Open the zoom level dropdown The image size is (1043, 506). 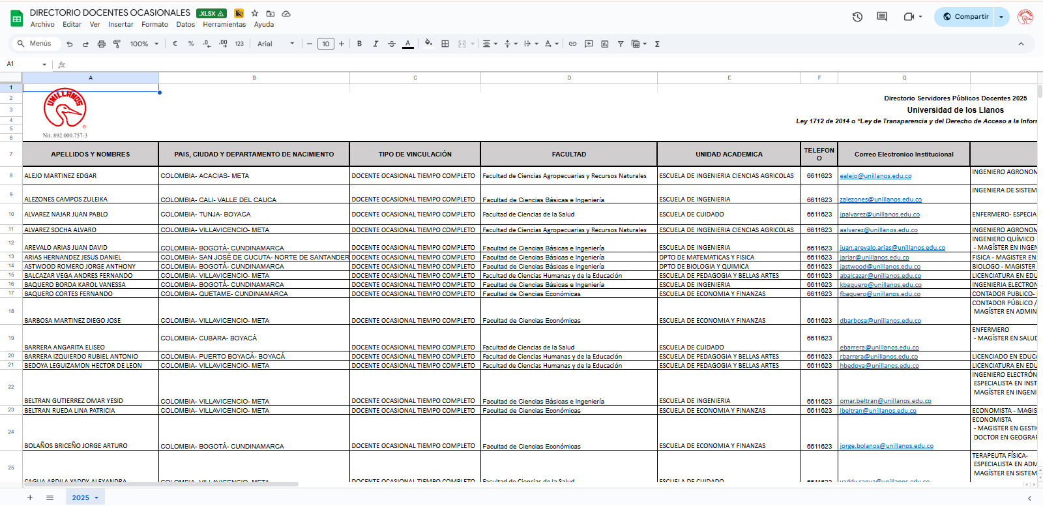point(144,44)
